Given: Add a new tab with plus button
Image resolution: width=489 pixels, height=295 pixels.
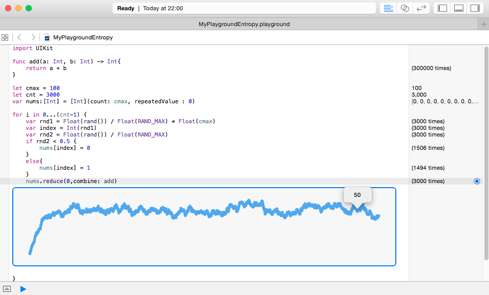Looking at the screenshot, I should (484, 24).
